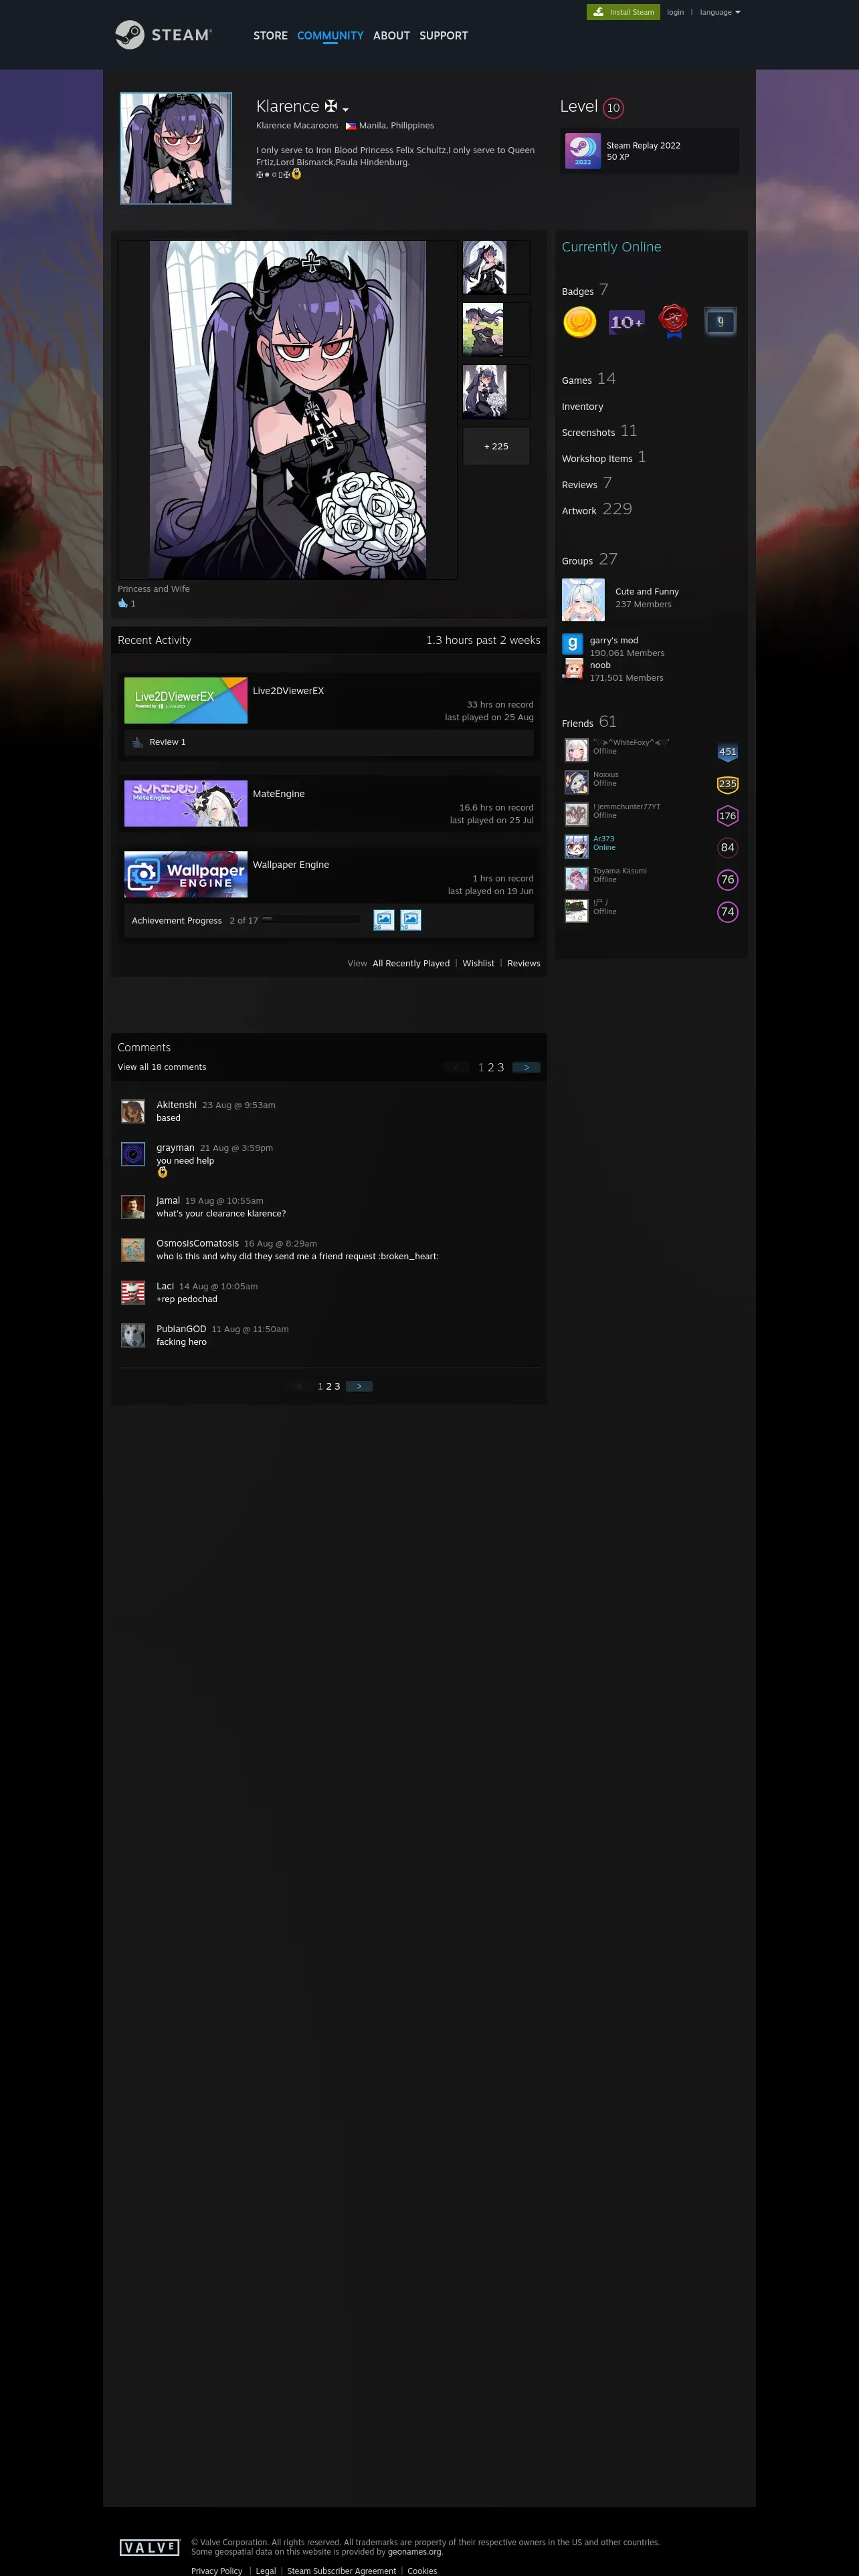Open Wallpaper Engine game banner
Image resolution: width=859 pixels, height=2576 pixels.
186,874
